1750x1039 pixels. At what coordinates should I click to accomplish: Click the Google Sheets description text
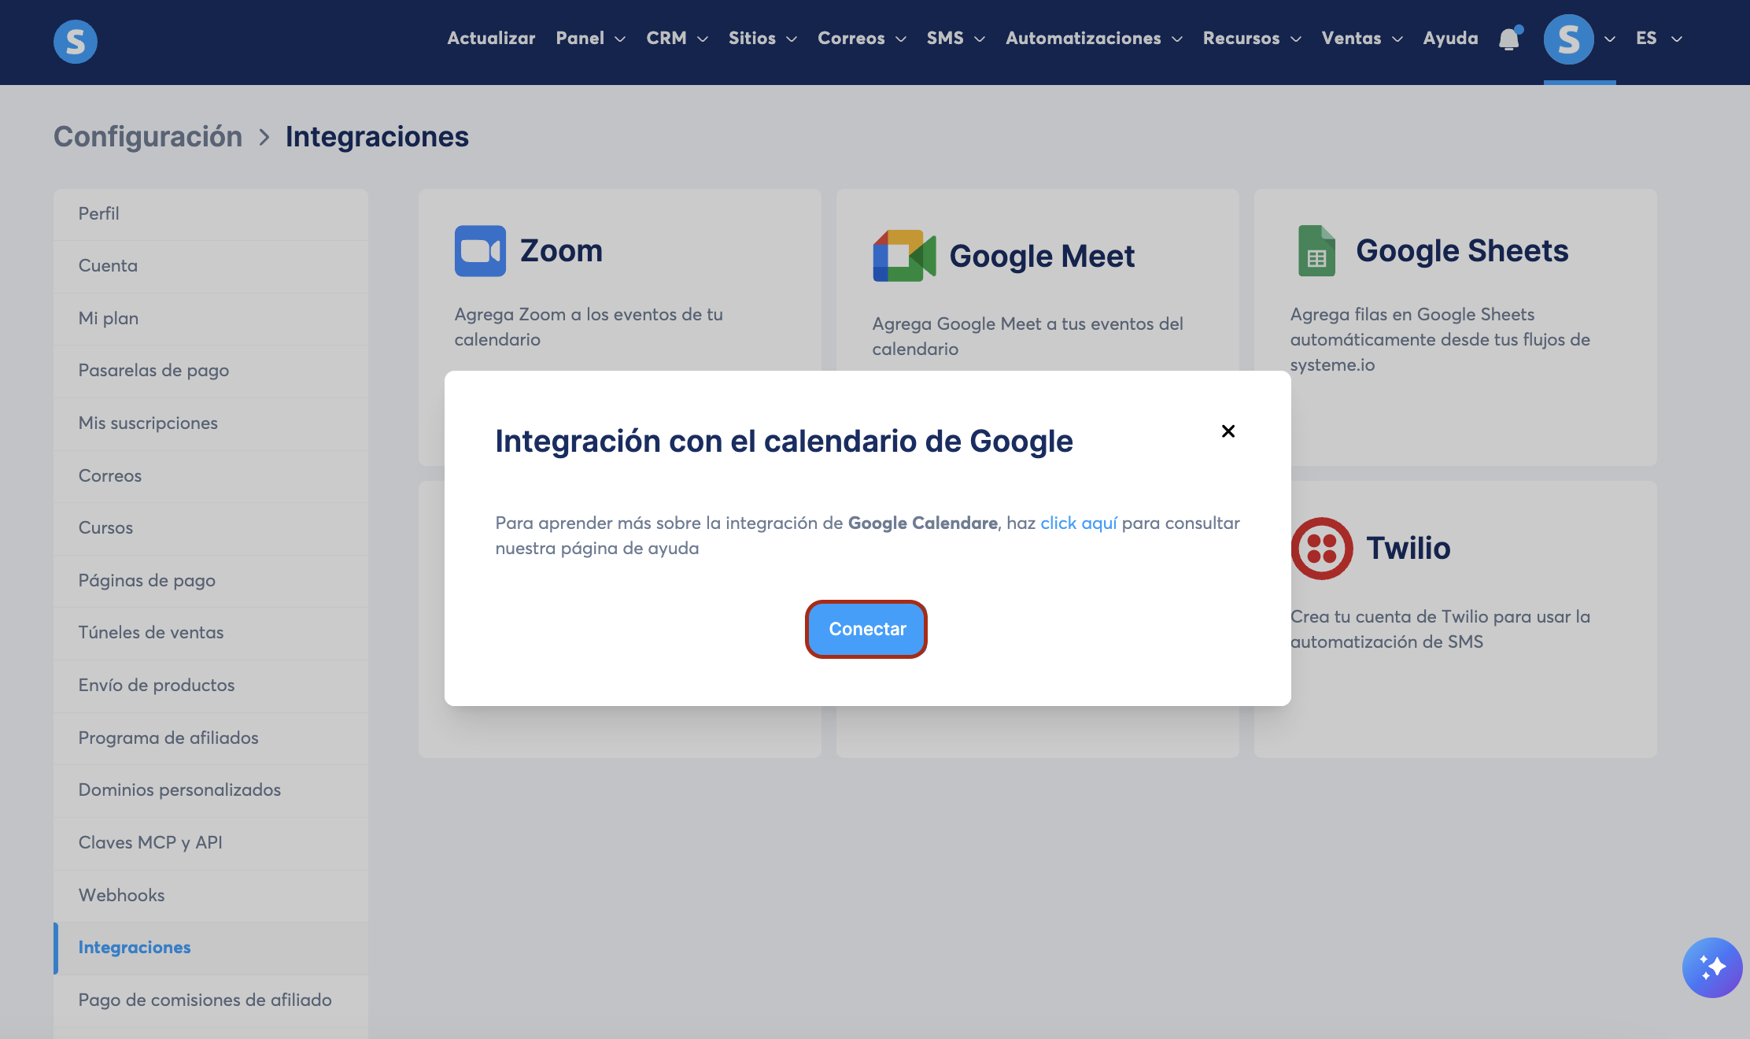pos(1440,339)
